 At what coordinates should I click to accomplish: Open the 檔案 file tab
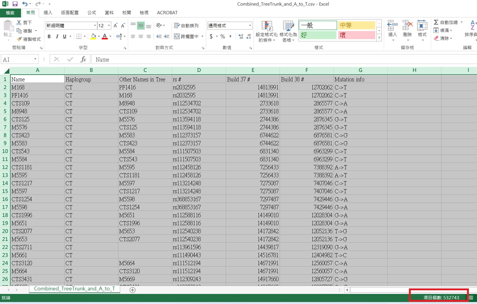click(10, 13)
